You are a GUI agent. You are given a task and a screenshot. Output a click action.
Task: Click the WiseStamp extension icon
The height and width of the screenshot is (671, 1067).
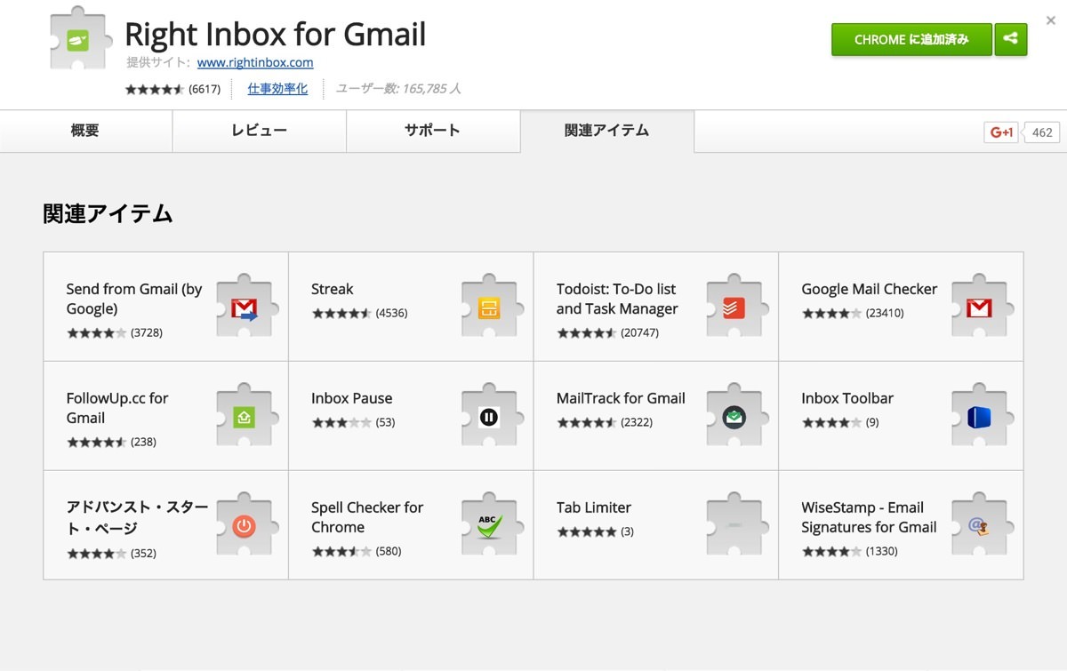click(x=983, y=526)
